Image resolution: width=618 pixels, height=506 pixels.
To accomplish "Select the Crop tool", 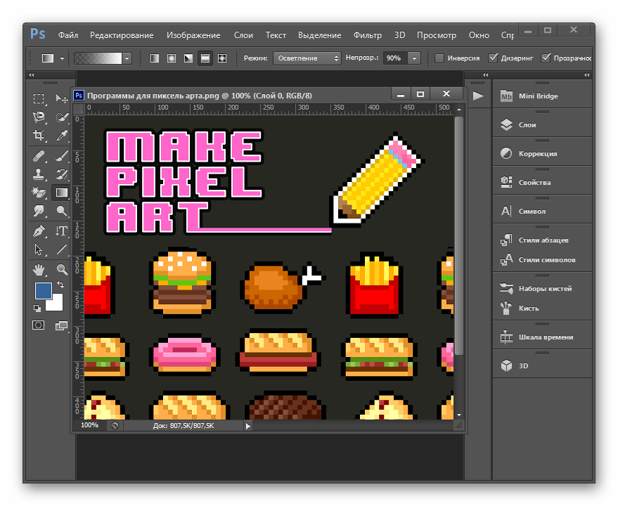I will 39,136.
